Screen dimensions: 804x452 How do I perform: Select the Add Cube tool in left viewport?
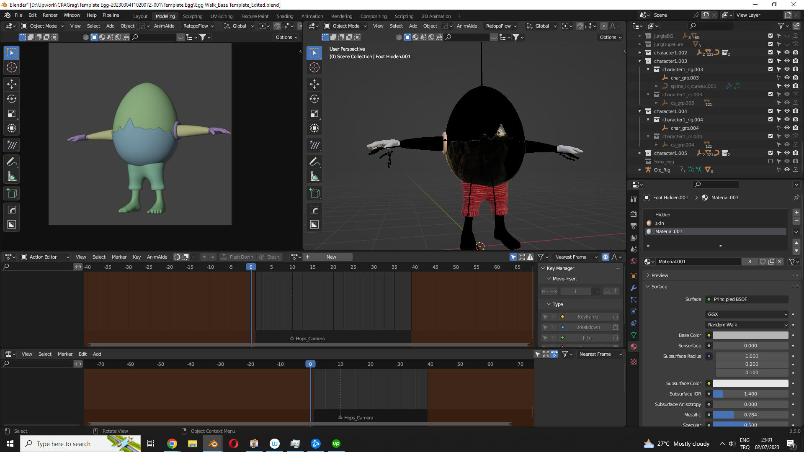[x=12, y=193]
